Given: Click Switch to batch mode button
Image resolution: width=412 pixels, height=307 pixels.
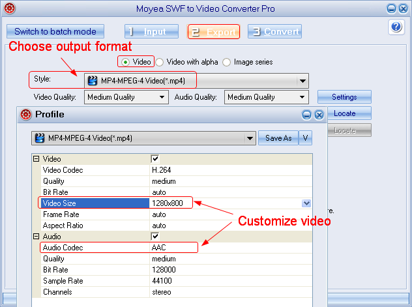Looking at the screenshot, I should click(55, 31).
